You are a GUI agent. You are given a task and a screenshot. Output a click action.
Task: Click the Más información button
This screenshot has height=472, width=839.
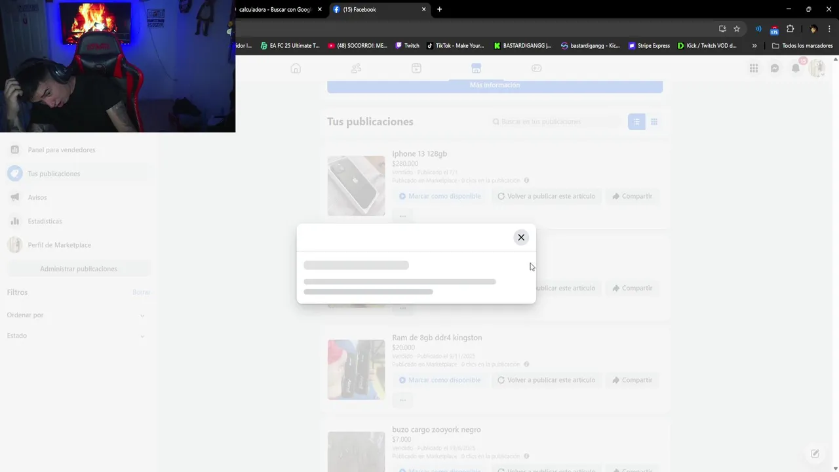(495, 86)
